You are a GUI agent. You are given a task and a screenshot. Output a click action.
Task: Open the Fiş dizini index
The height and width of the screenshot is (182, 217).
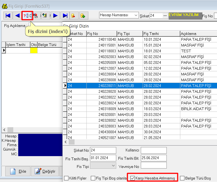coord(27,16)
